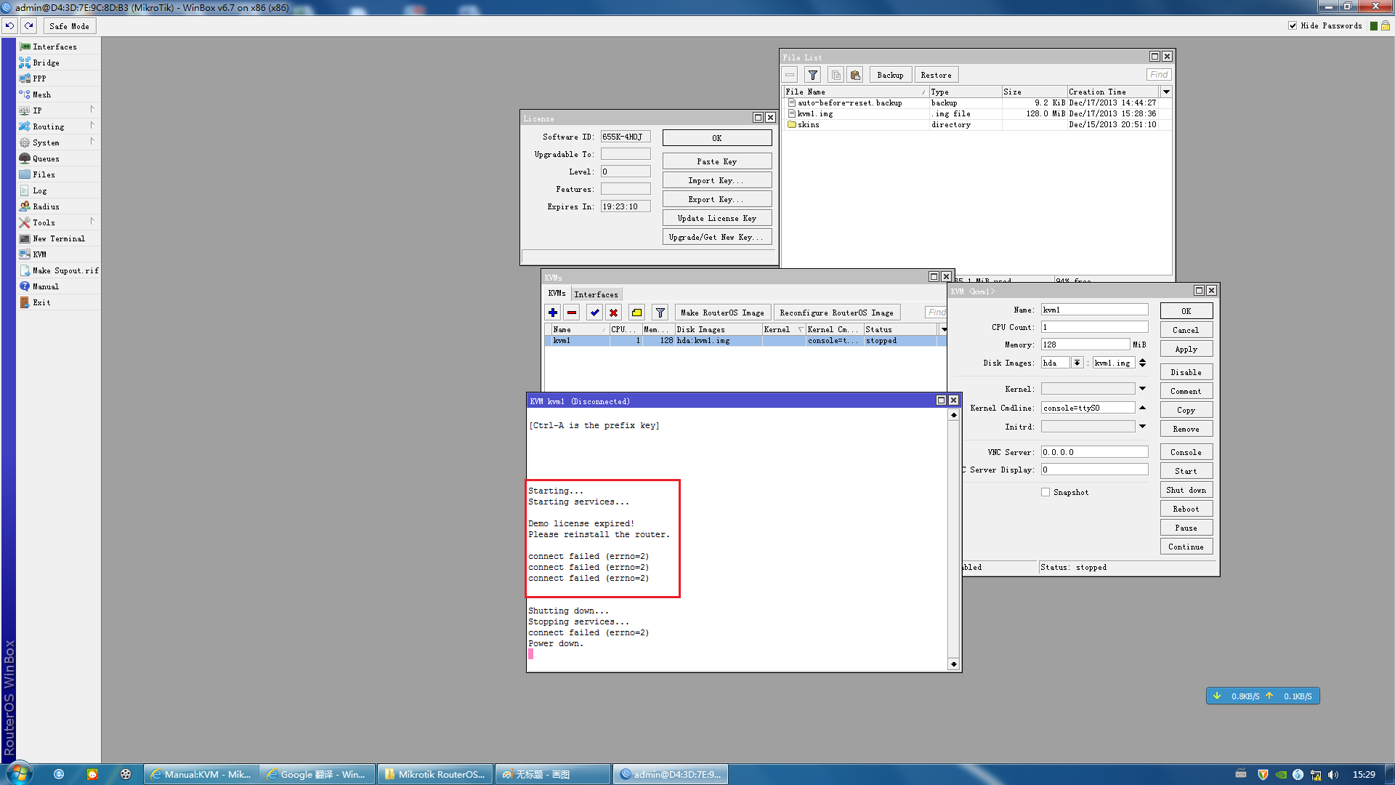Open KVM from the left sidebar
This screenshot has width=1395, height=785.
pyautogui.click(x=39, y=254)
